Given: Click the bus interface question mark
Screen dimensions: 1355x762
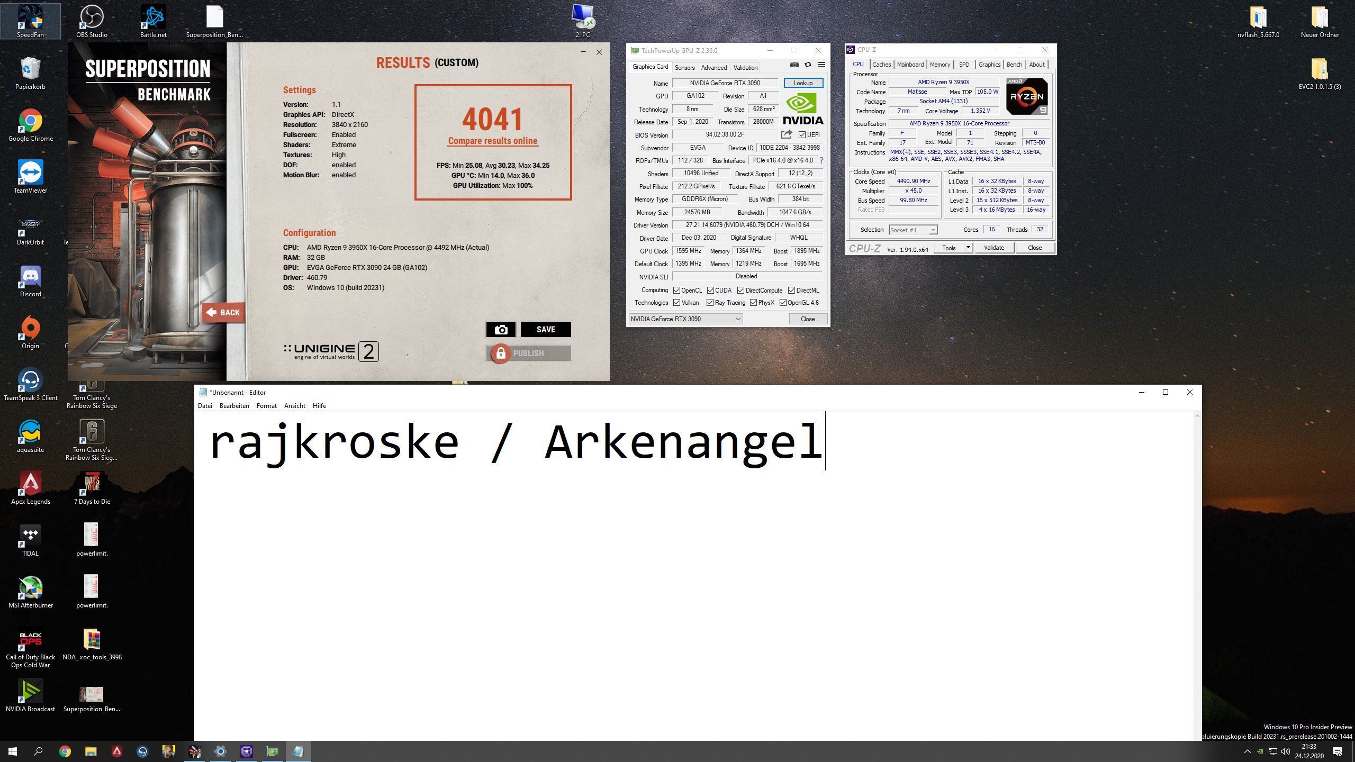Looking at the screenshot, I should click(x=821, y=160).
